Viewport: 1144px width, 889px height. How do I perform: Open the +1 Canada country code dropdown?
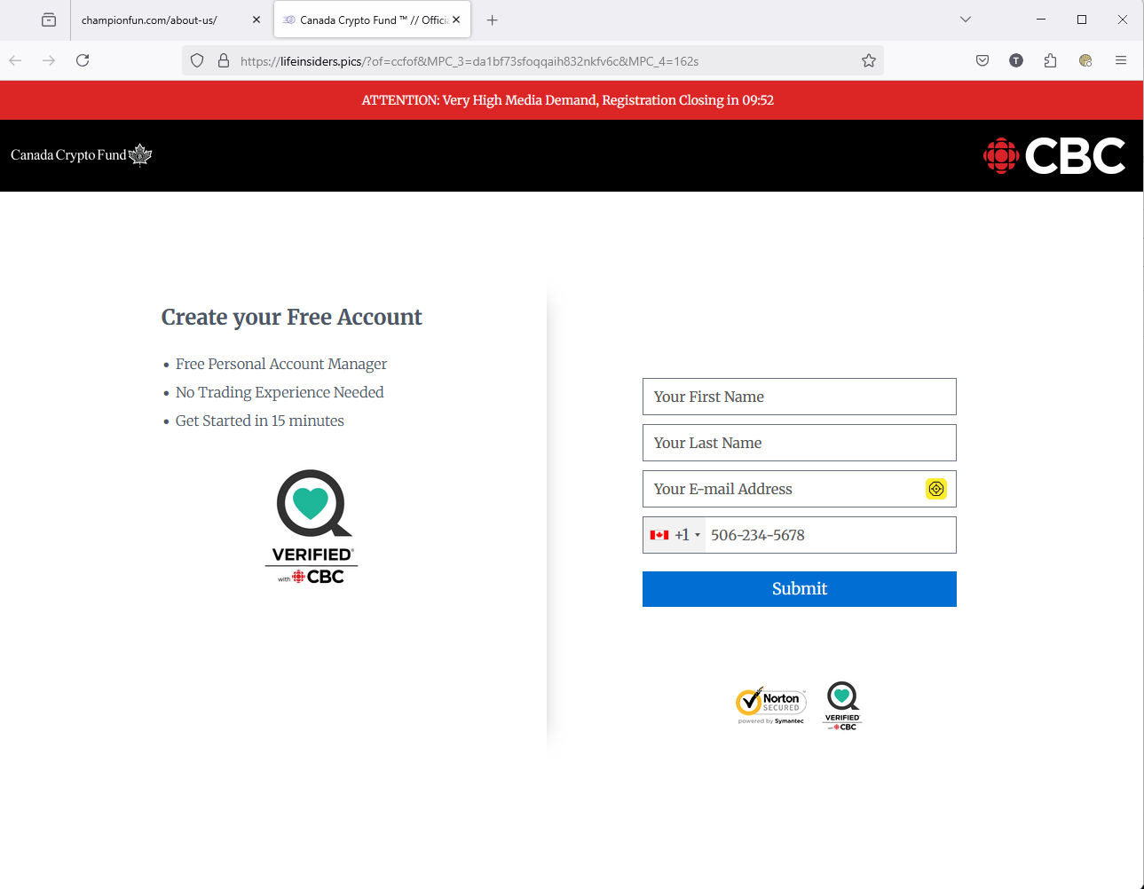pyautogui.click(x=675, y=535)
